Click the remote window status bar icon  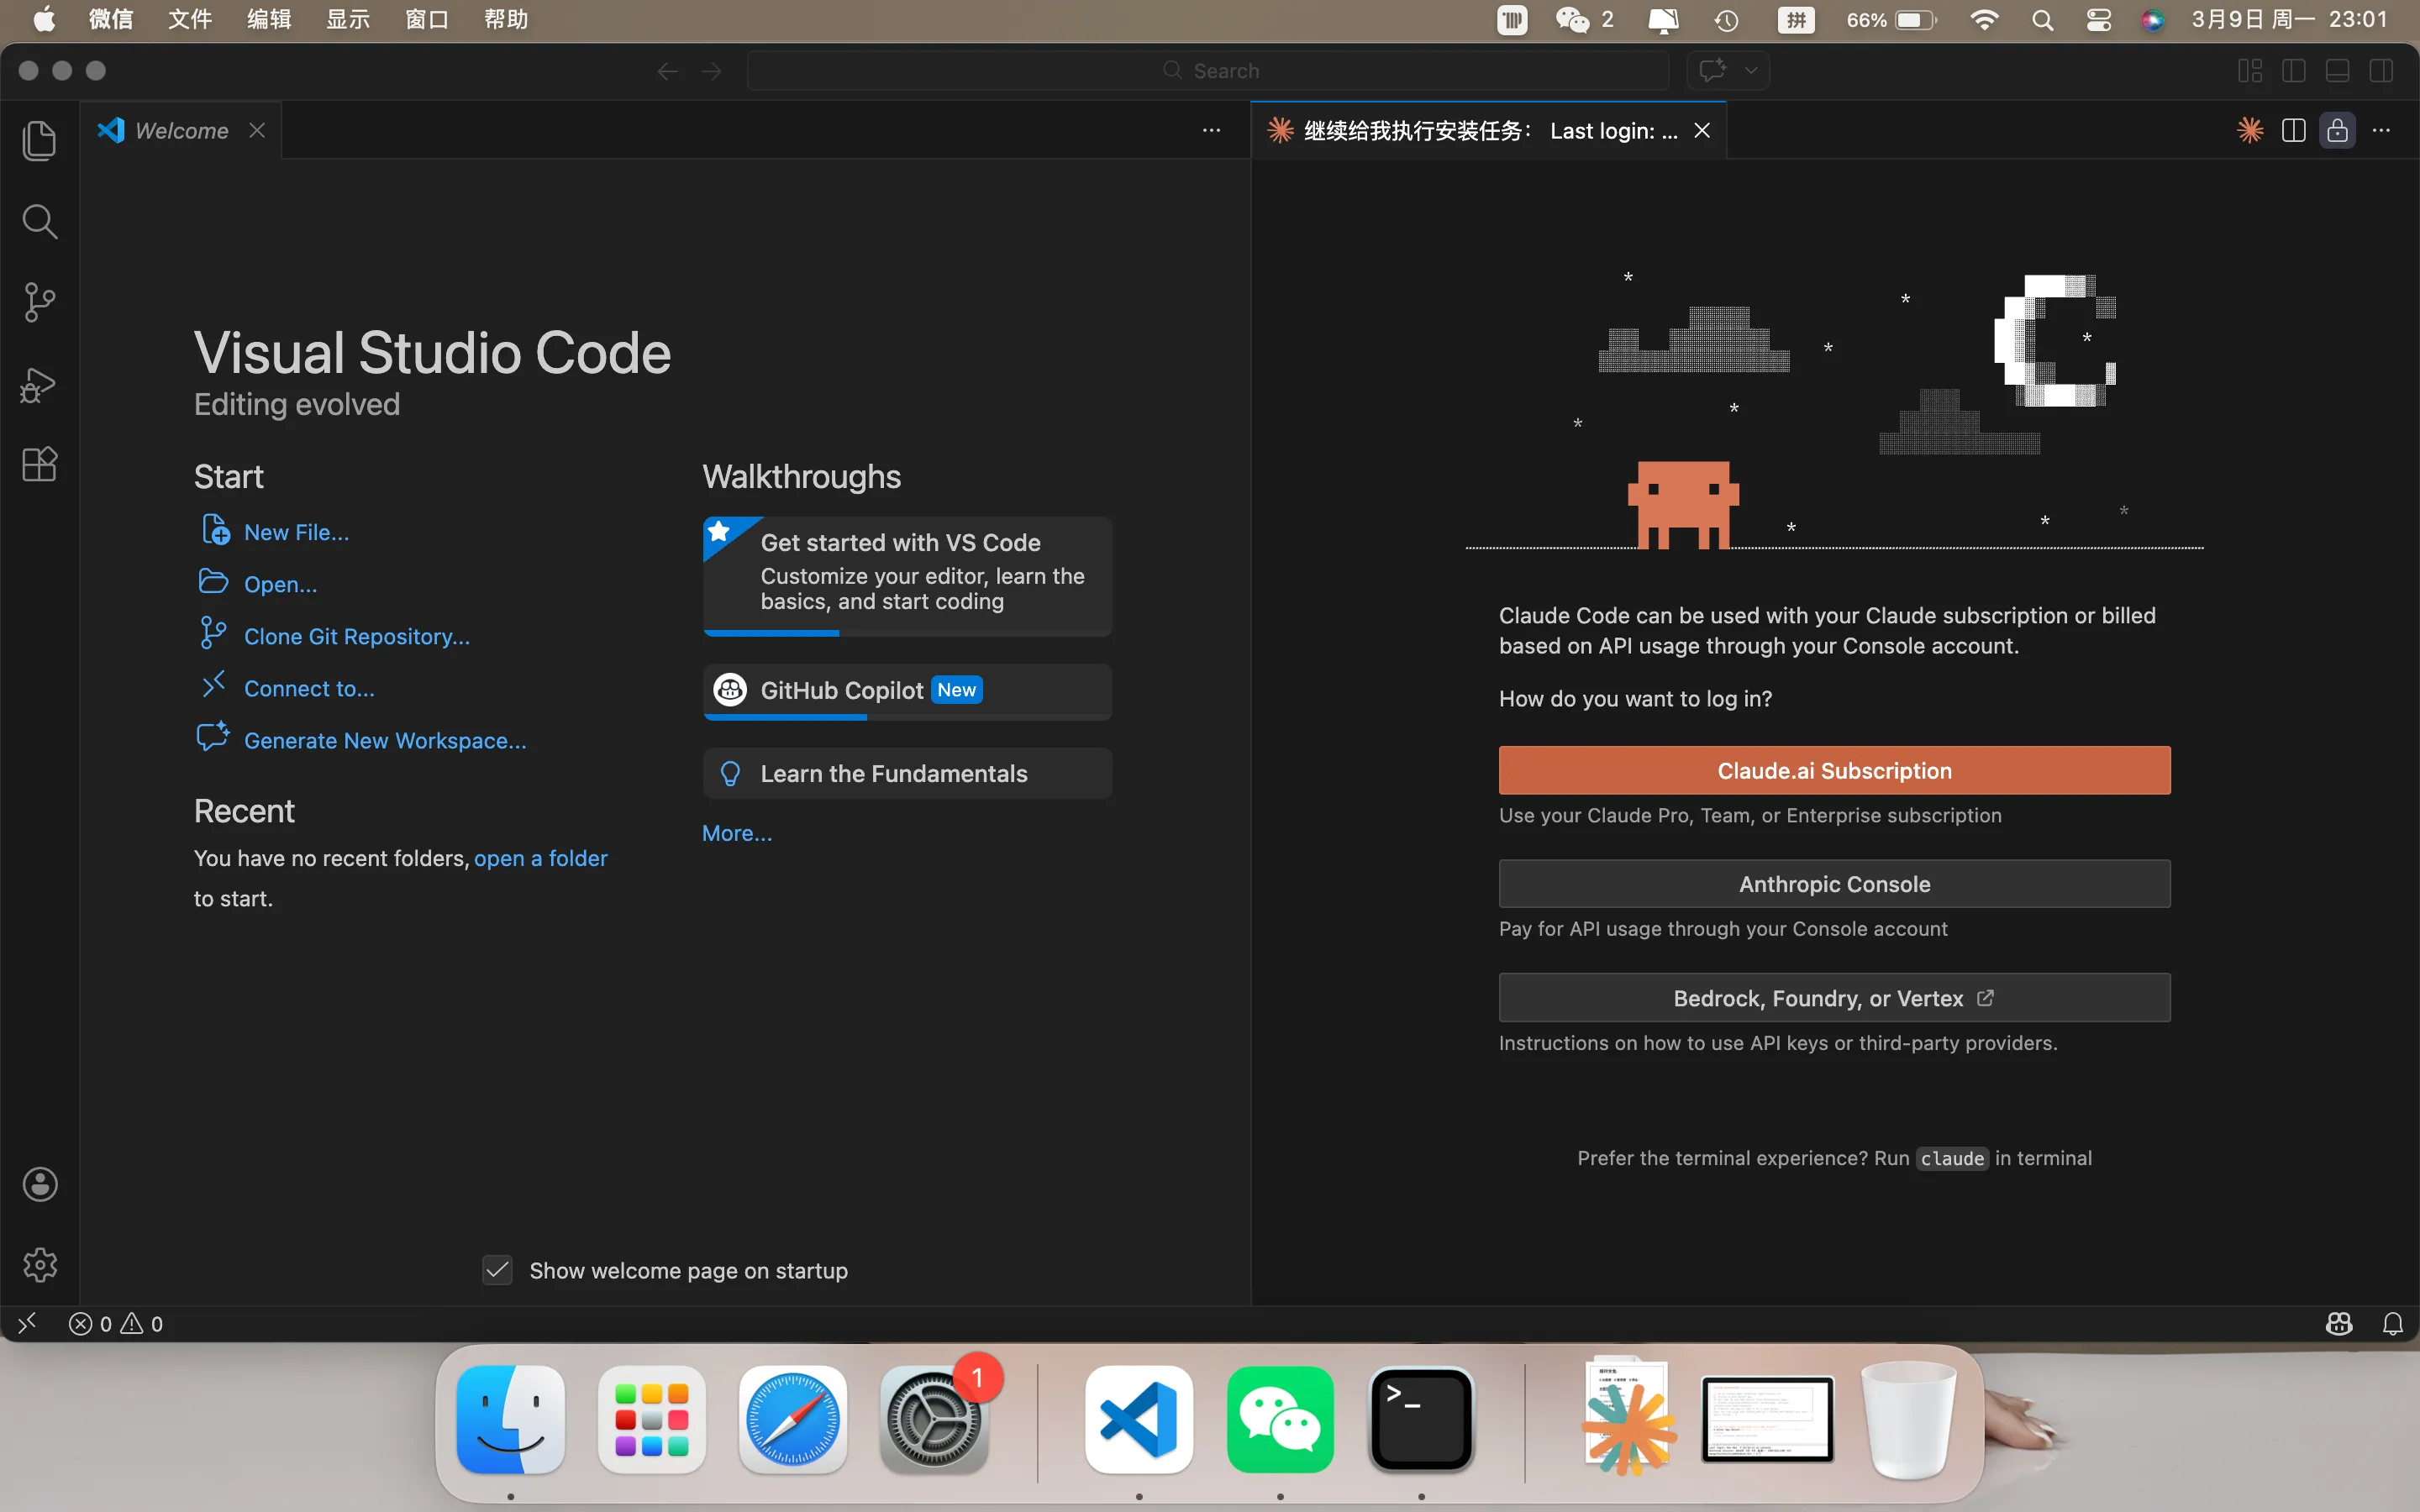click(27, 1323)
